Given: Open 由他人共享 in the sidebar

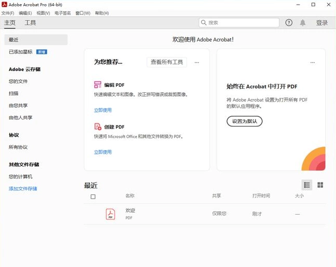Looking at the screenshot, I should 21,118.
